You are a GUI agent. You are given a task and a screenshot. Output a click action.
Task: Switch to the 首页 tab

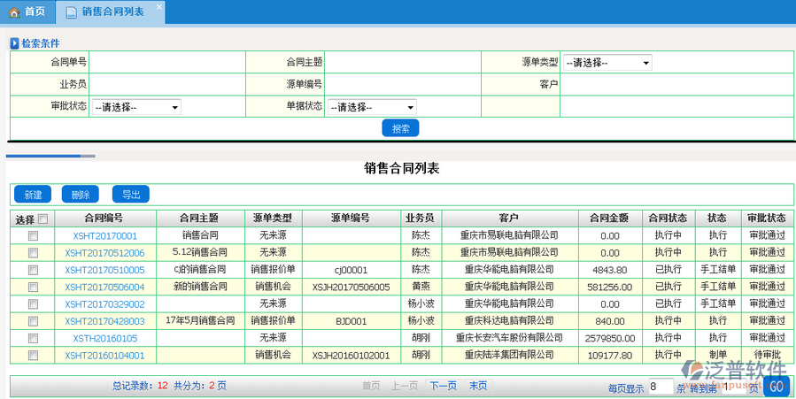pos(27,12)
